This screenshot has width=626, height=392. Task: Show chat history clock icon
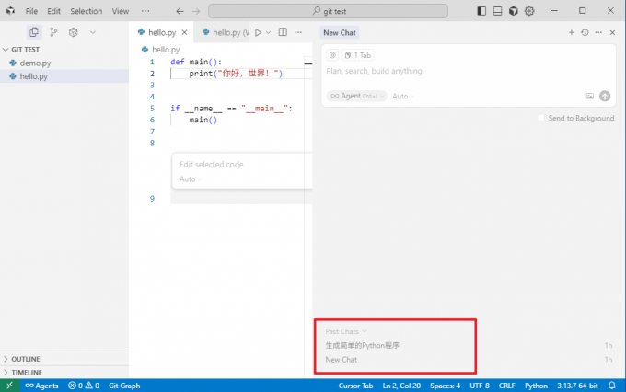pos(585,32)
